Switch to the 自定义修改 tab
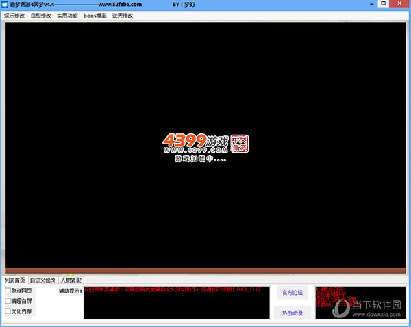 (42, 280)
